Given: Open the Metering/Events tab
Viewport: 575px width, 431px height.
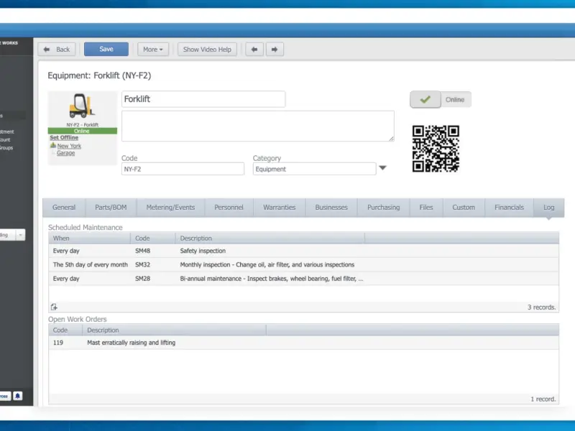Looking at the screenshot, I should click(170, 208).
